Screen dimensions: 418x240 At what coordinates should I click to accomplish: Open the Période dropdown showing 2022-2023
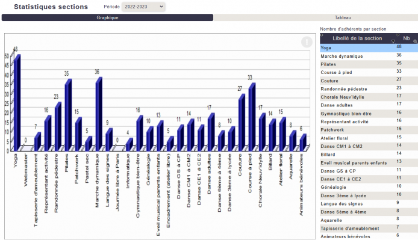[x=143, y=7]
